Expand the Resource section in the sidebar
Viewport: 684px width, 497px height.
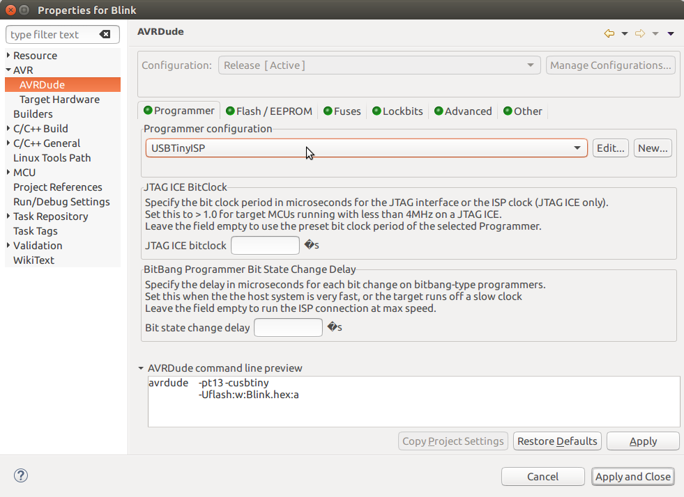(x=7, y=55)
